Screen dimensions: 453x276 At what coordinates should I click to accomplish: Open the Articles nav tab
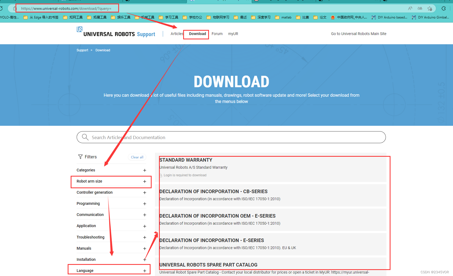177,34
